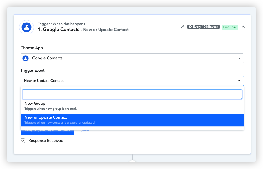Click the step title 1. Google Contacts
The width and height of the screenshot is (263, 169).
59,30
